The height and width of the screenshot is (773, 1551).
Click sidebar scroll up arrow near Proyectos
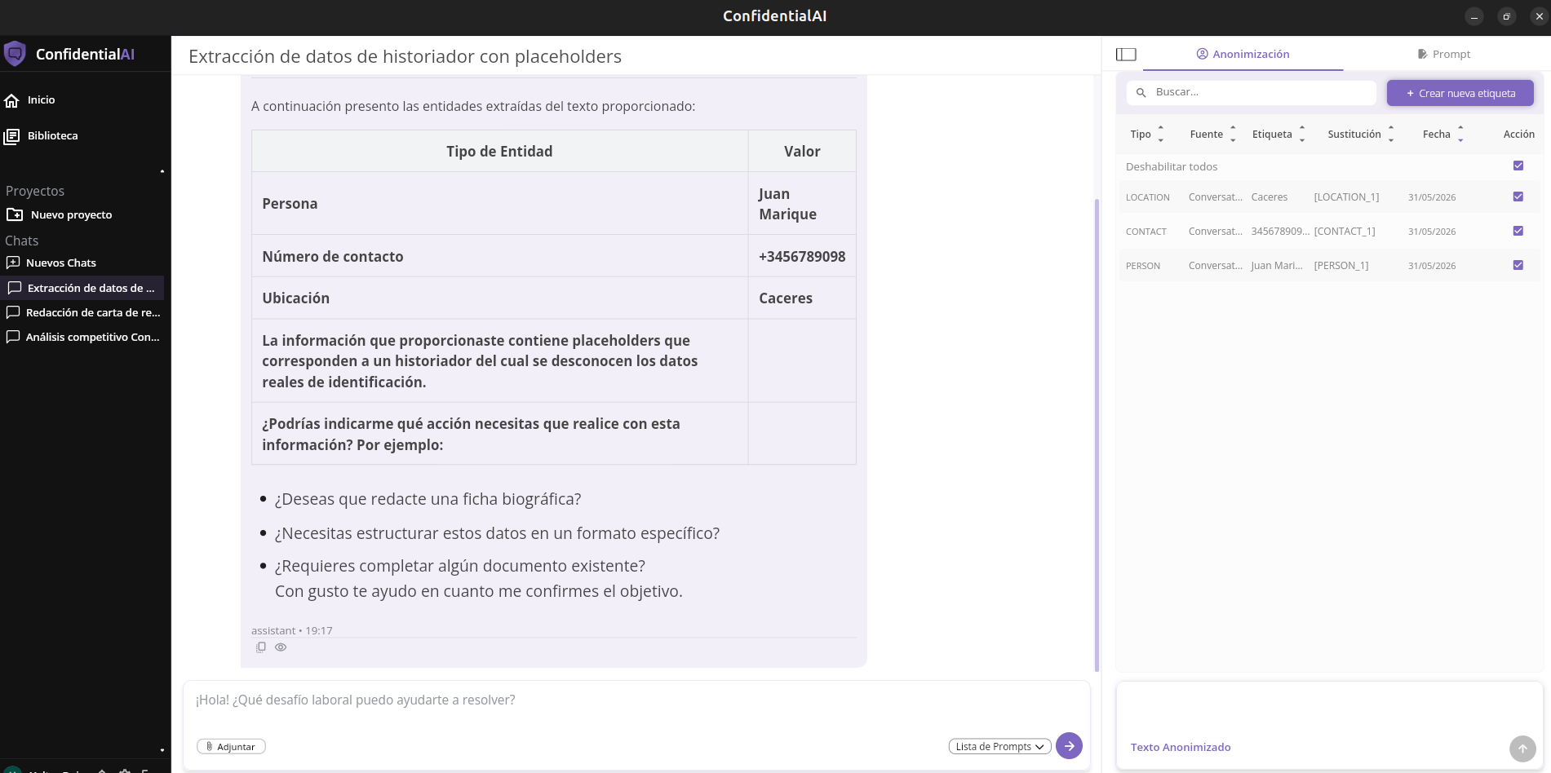(162, 171)
